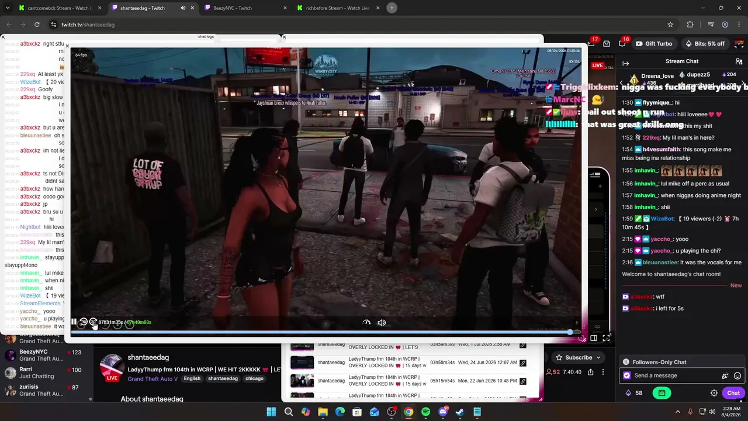748x421 pixels.
Task: Open VOD thumbnail dated 24 Jun 2026
Action: [x=302, y=363]
